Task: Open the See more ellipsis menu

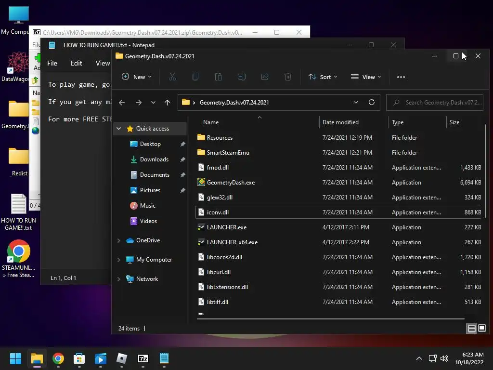Action: tap(401, 77)
